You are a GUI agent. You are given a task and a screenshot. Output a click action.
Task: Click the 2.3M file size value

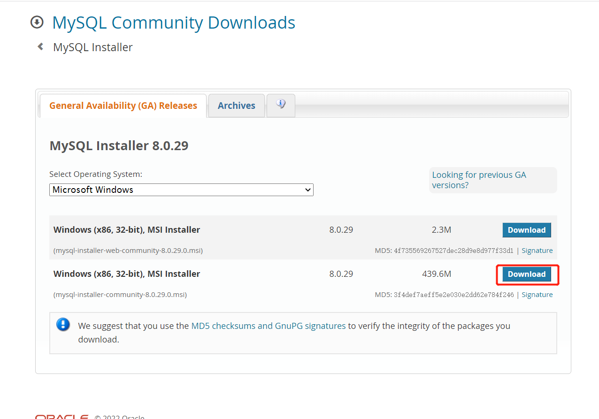pyautogui.click(x=441, y=230)
